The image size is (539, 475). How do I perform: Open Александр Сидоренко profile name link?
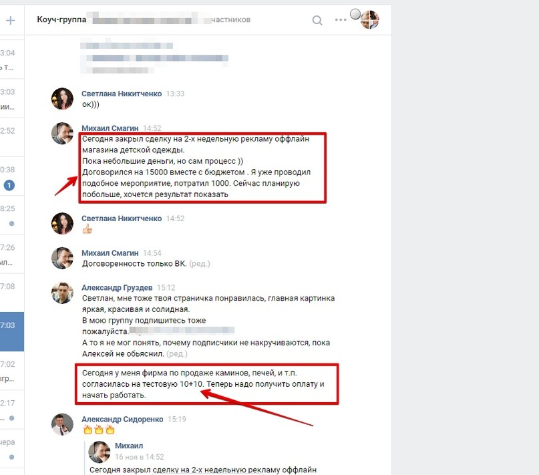click(122, 419)
